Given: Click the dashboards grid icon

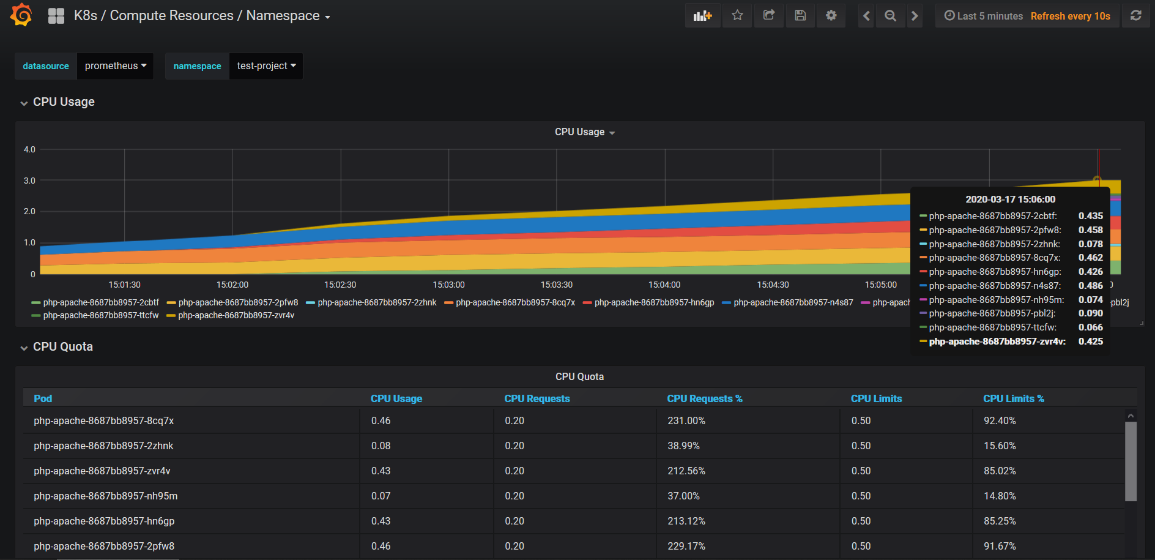Looking at the screenshot, I should coord(56,16).
